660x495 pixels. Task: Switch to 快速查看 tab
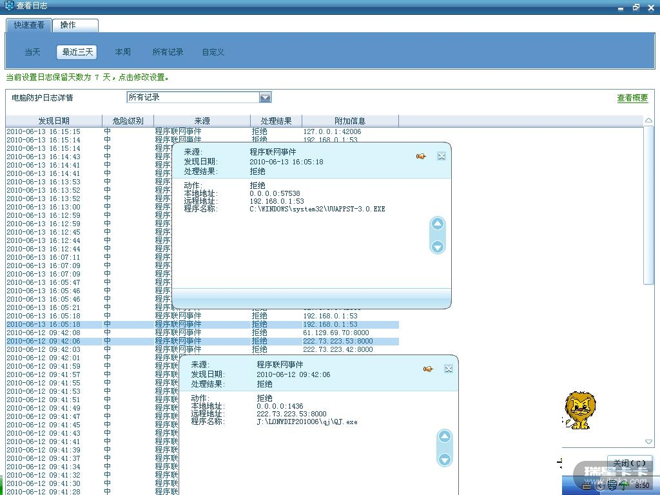pos(28,25)
